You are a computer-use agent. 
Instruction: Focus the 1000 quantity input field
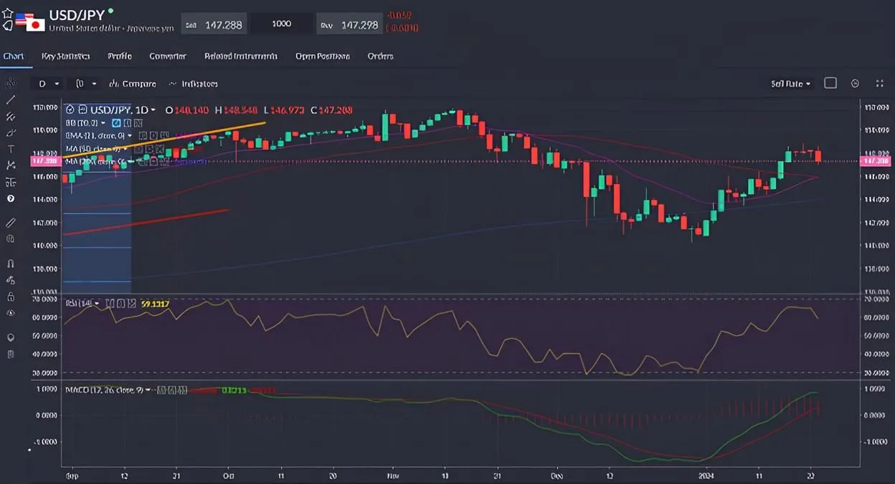282,24
